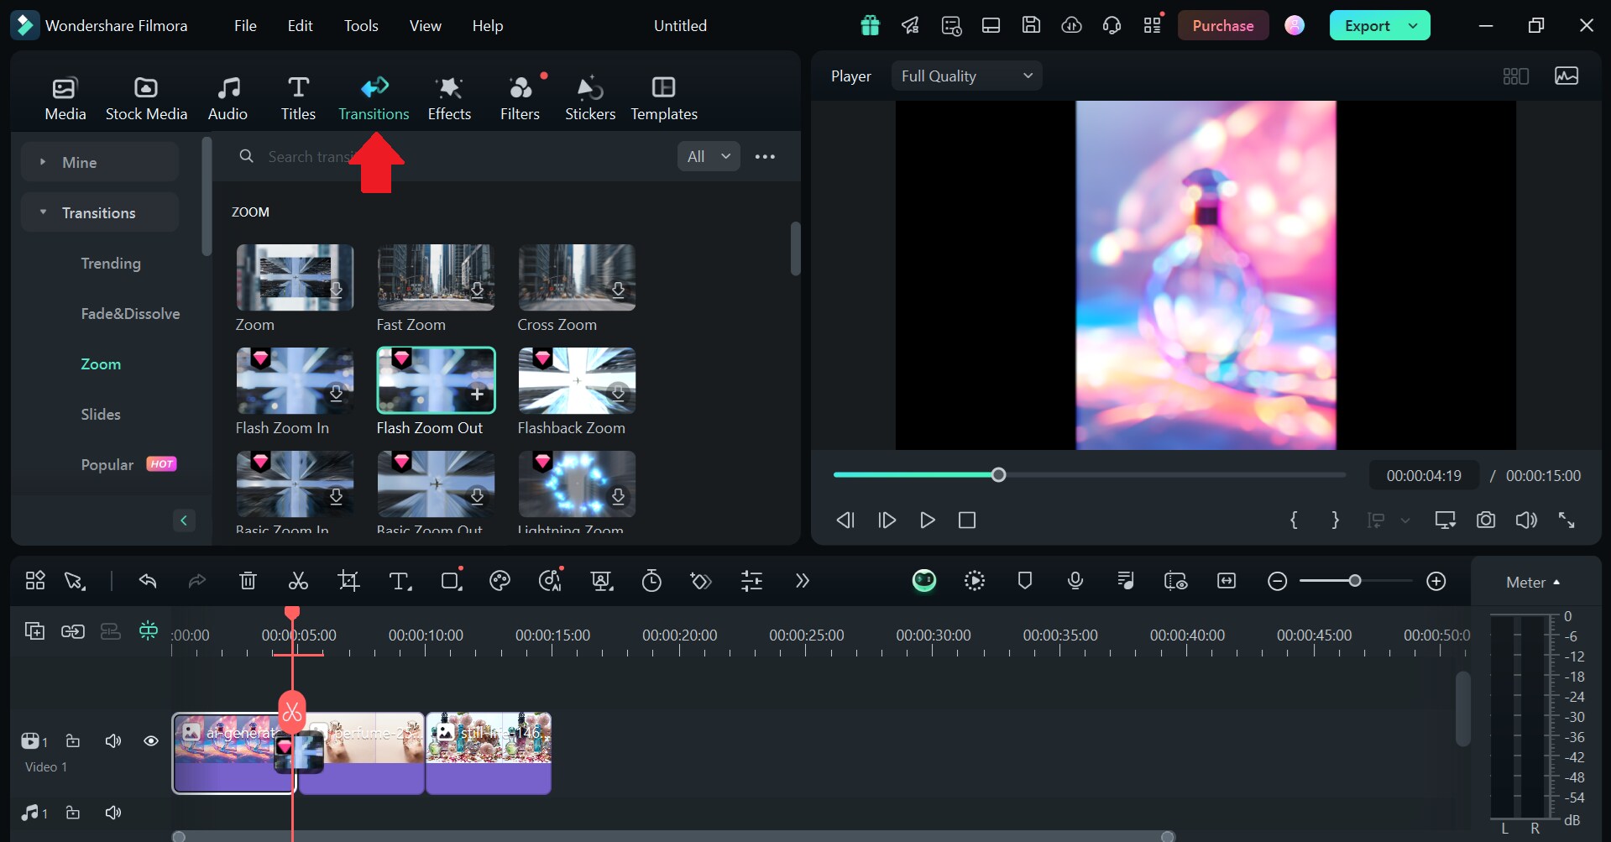Screen dimensions: 1611x842
Task: Open the Edit menu
Action: pos(300,26)
